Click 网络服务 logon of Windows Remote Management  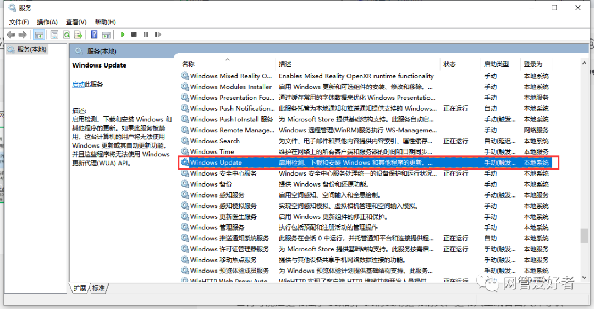536,130
